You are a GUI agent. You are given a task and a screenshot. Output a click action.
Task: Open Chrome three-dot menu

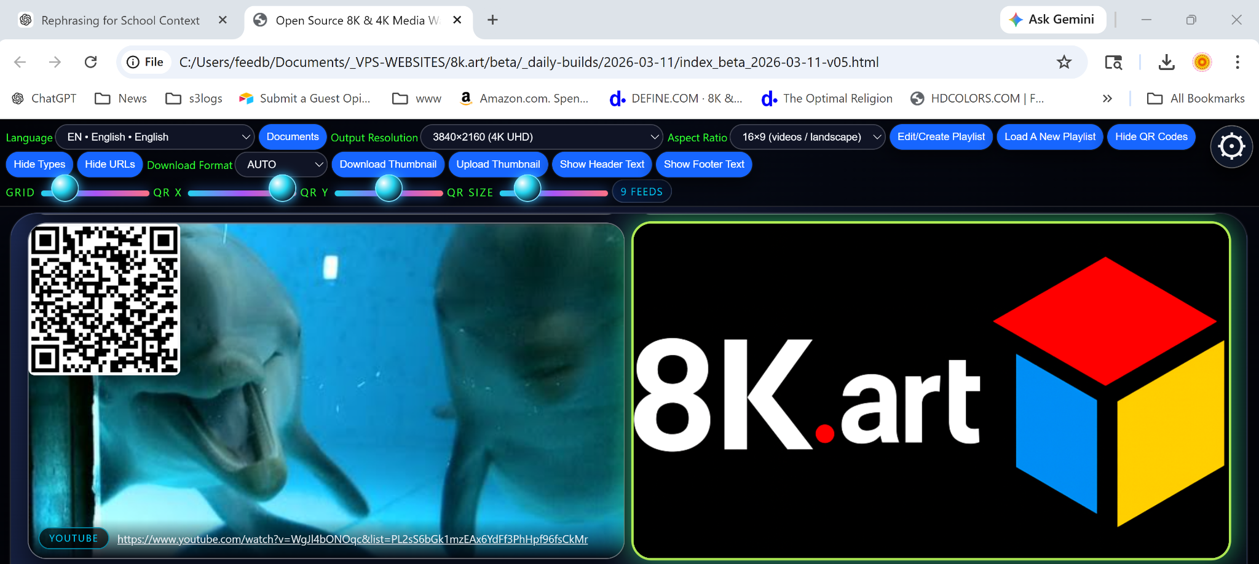point(1237,62)
